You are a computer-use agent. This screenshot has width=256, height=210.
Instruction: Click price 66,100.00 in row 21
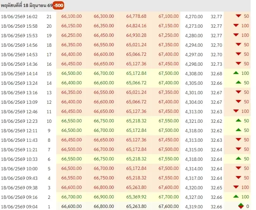click(x=72, y=16)
